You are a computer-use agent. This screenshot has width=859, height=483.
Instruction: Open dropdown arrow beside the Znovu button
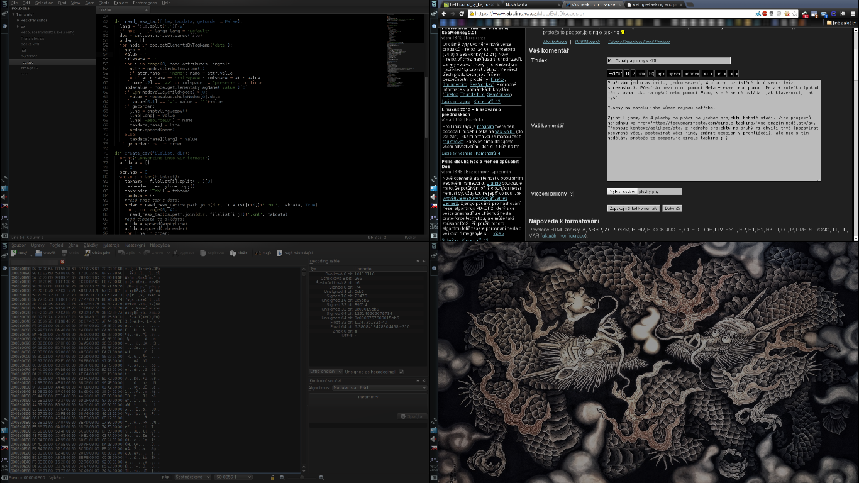click(168, 253)
